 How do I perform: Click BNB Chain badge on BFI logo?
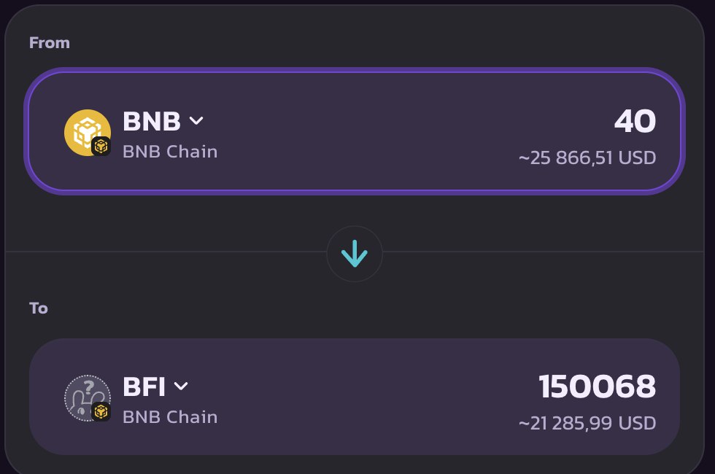pyautogui.click(x=101, y=411)
